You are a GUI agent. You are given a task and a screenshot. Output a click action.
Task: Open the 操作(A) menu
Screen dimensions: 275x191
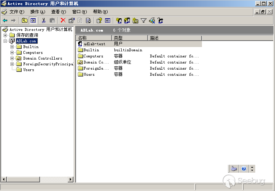38,12
